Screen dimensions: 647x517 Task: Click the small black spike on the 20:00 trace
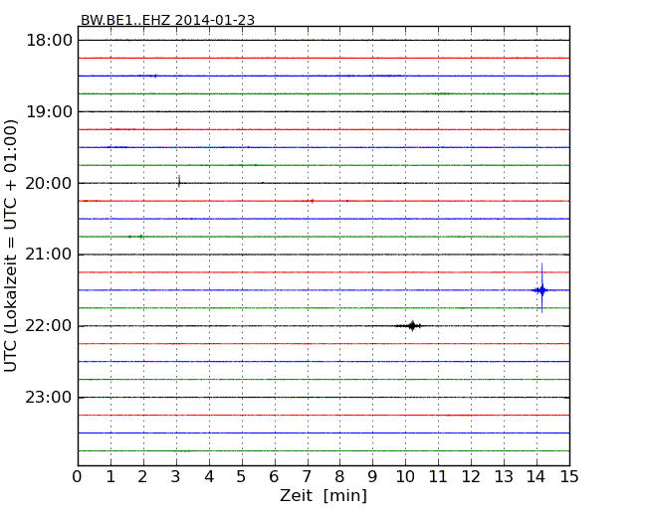coord(179,182)
